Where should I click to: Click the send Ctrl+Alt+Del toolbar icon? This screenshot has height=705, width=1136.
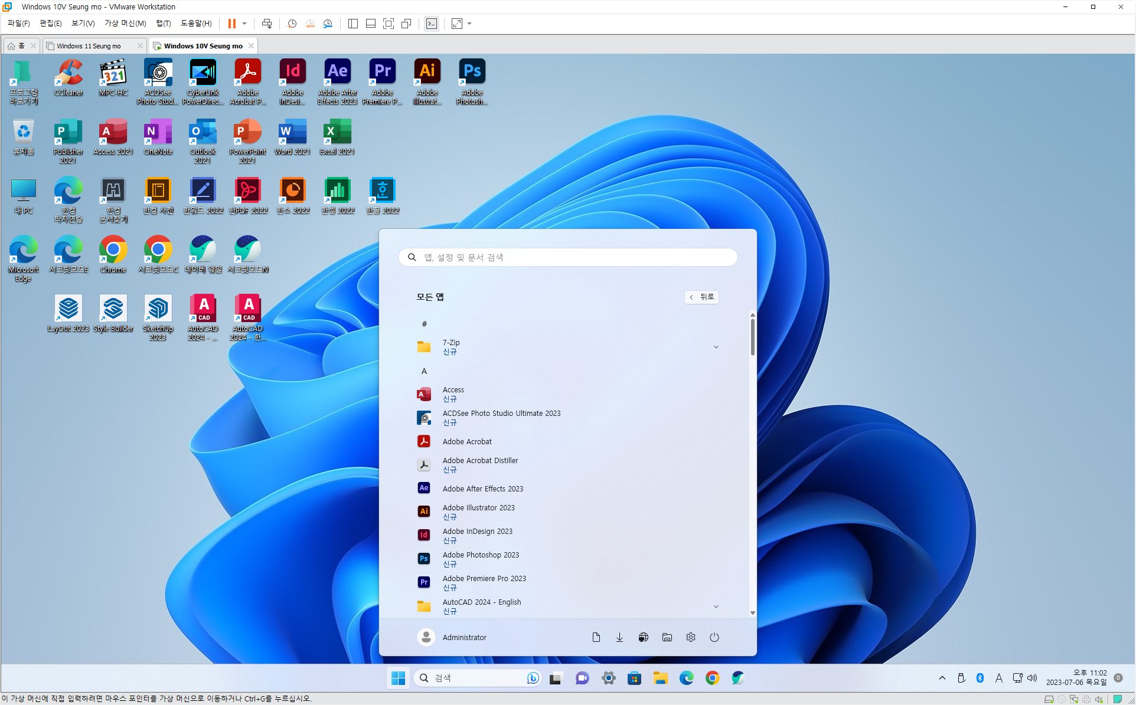coord(267,24)
